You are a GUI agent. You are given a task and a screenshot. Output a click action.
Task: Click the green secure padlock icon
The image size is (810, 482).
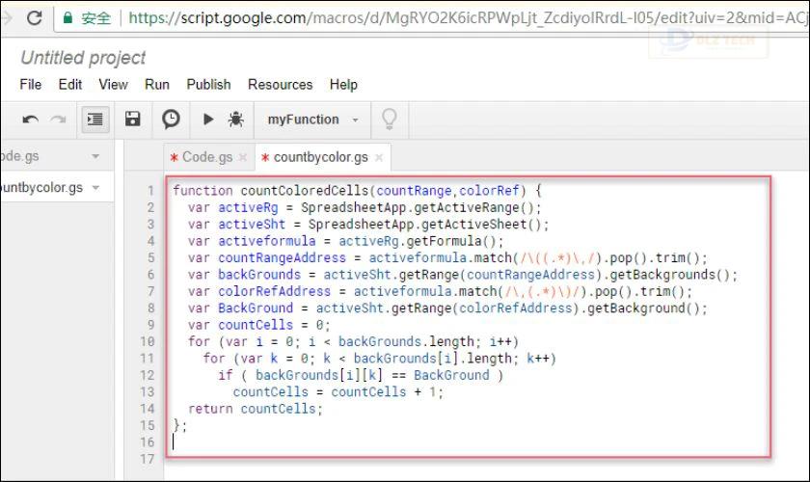coord(67,18)
